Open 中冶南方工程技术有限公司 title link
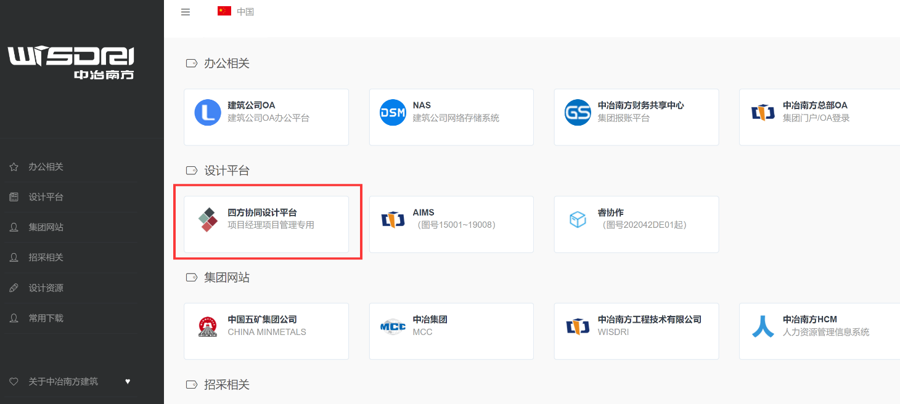900x404 pixels. 649,320
